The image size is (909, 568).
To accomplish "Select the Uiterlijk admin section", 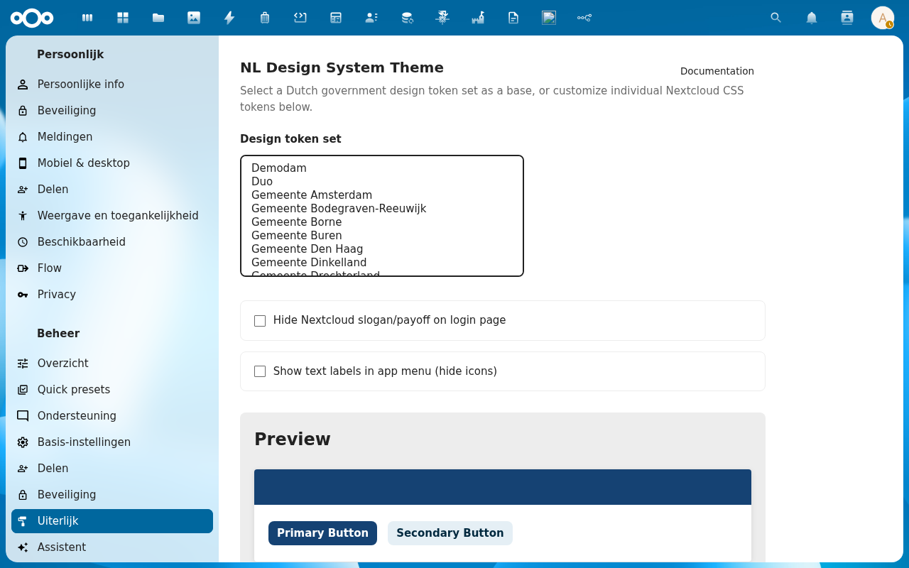I will pyautogui.click(x=112, y=521).
